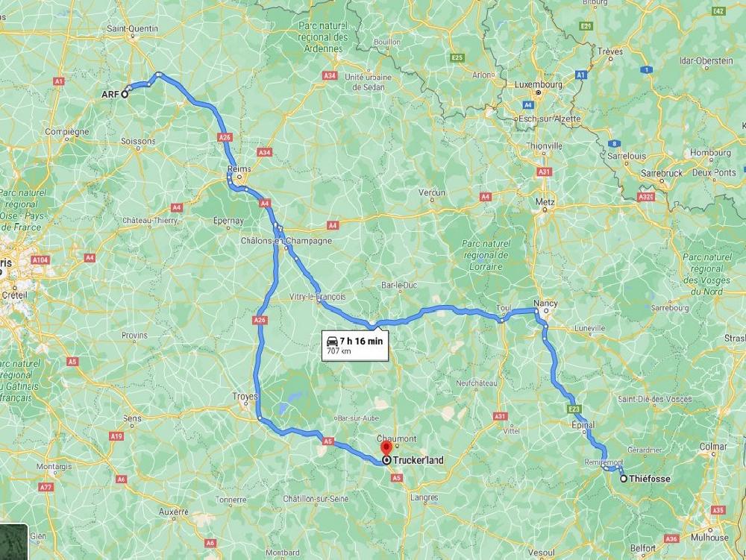This screenshot has height=560, width=746.
Task: Click the A31 shield south of Thionville
Action: (545, 172)
